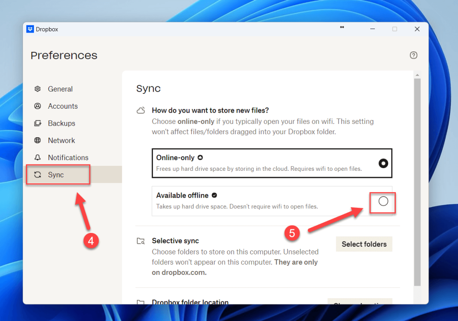Click the ring icon next to Online-only label
This screenshot has width=458, height=321.
point(200,157)
